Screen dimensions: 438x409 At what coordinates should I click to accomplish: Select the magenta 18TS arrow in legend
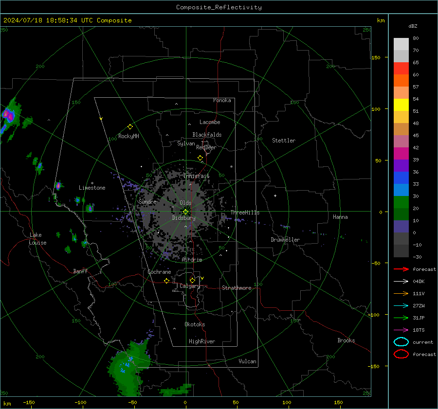(x=401, y=330)
